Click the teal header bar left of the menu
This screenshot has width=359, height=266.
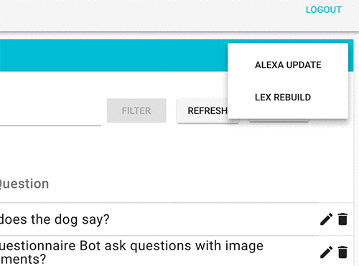click(113, 55)
